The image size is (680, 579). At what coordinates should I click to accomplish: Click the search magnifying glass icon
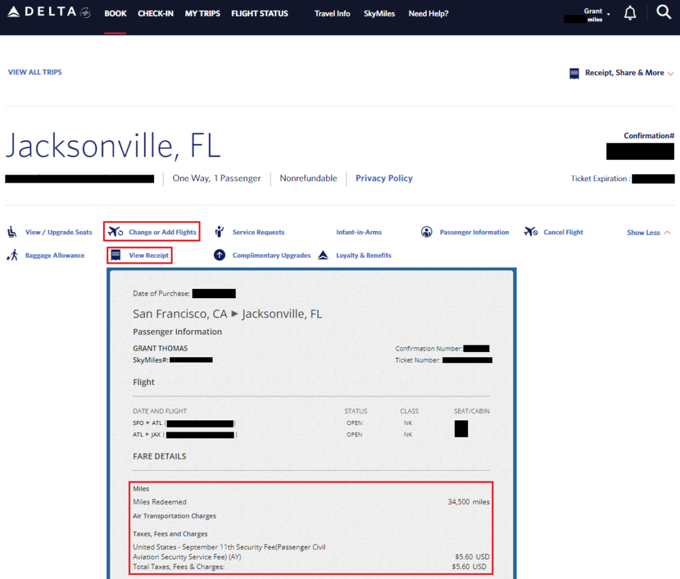click(x=663, y=12)
